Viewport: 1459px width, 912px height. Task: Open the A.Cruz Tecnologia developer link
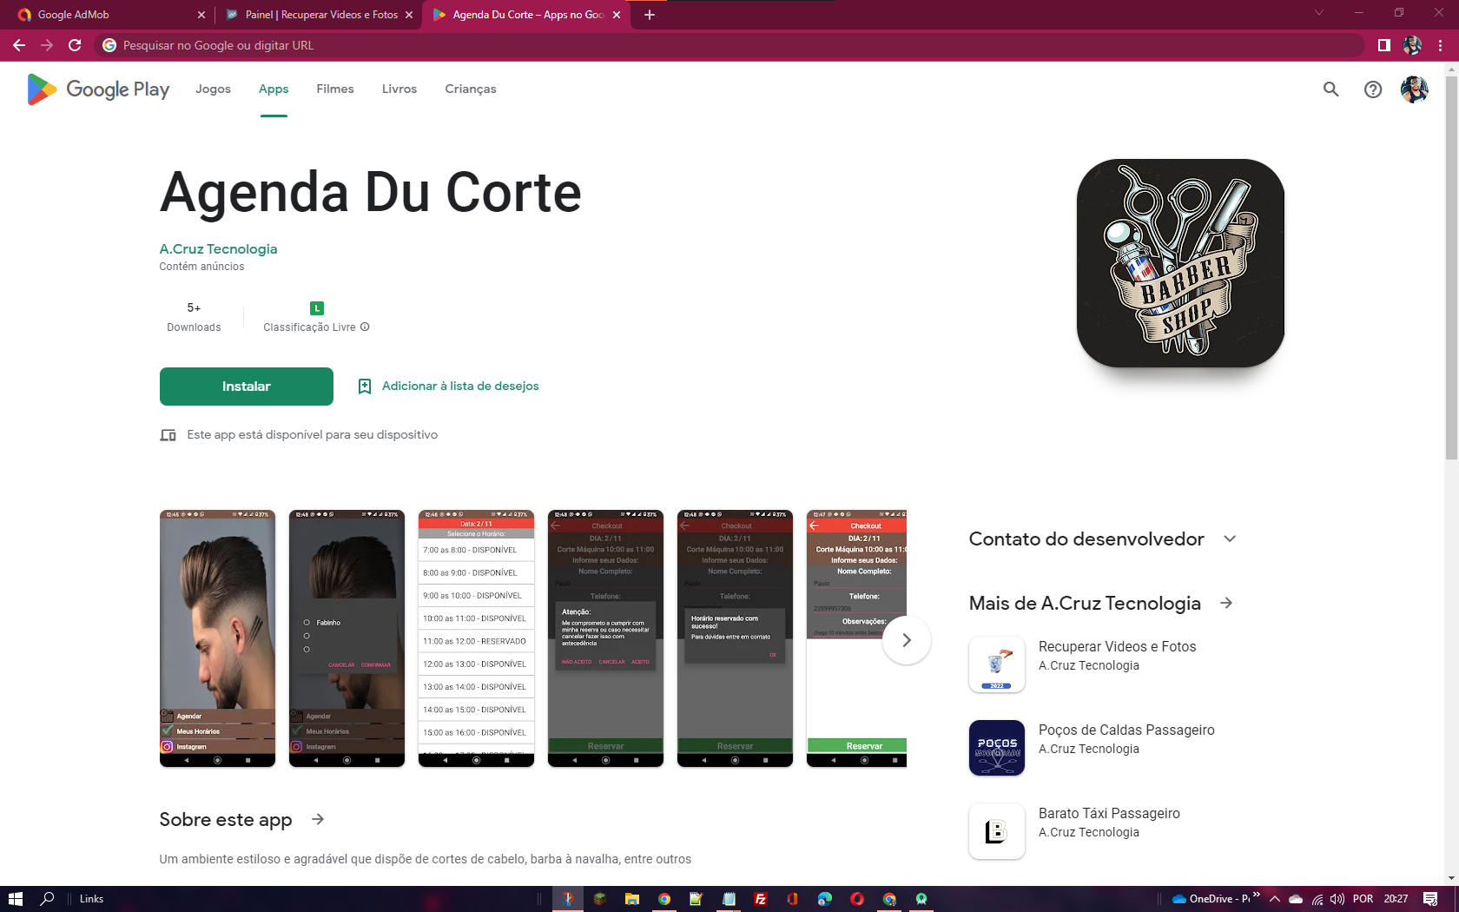pyautogui.click(x=218, y=249)
